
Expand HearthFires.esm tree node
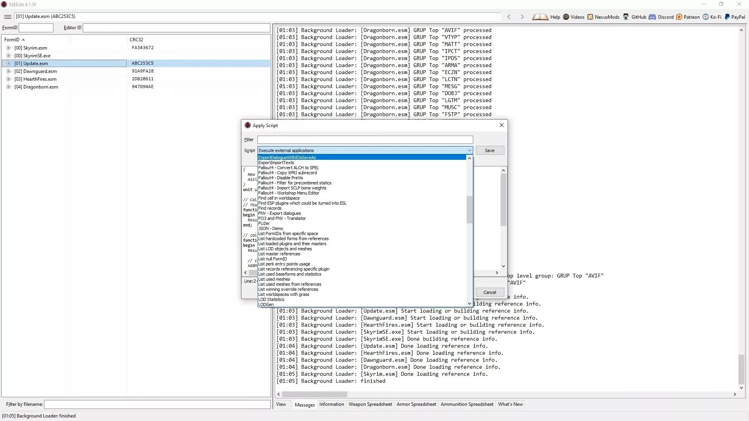pyautogui.click(x=8, y=79)
